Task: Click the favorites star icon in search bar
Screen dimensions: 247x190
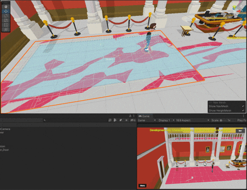Action: pos(127,120)
